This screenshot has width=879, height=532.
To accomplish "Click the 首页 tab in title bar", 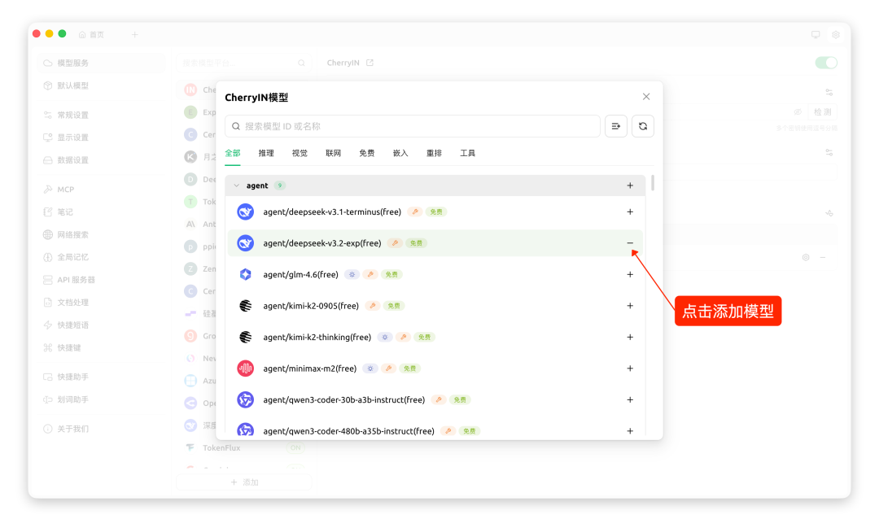I will [91, 35].
